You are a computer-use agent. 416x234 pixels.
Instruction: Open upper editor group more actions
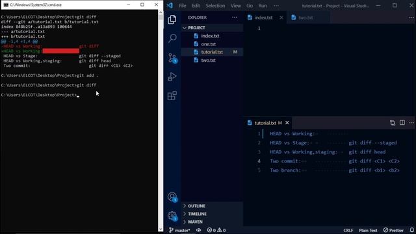click(411, 18)
